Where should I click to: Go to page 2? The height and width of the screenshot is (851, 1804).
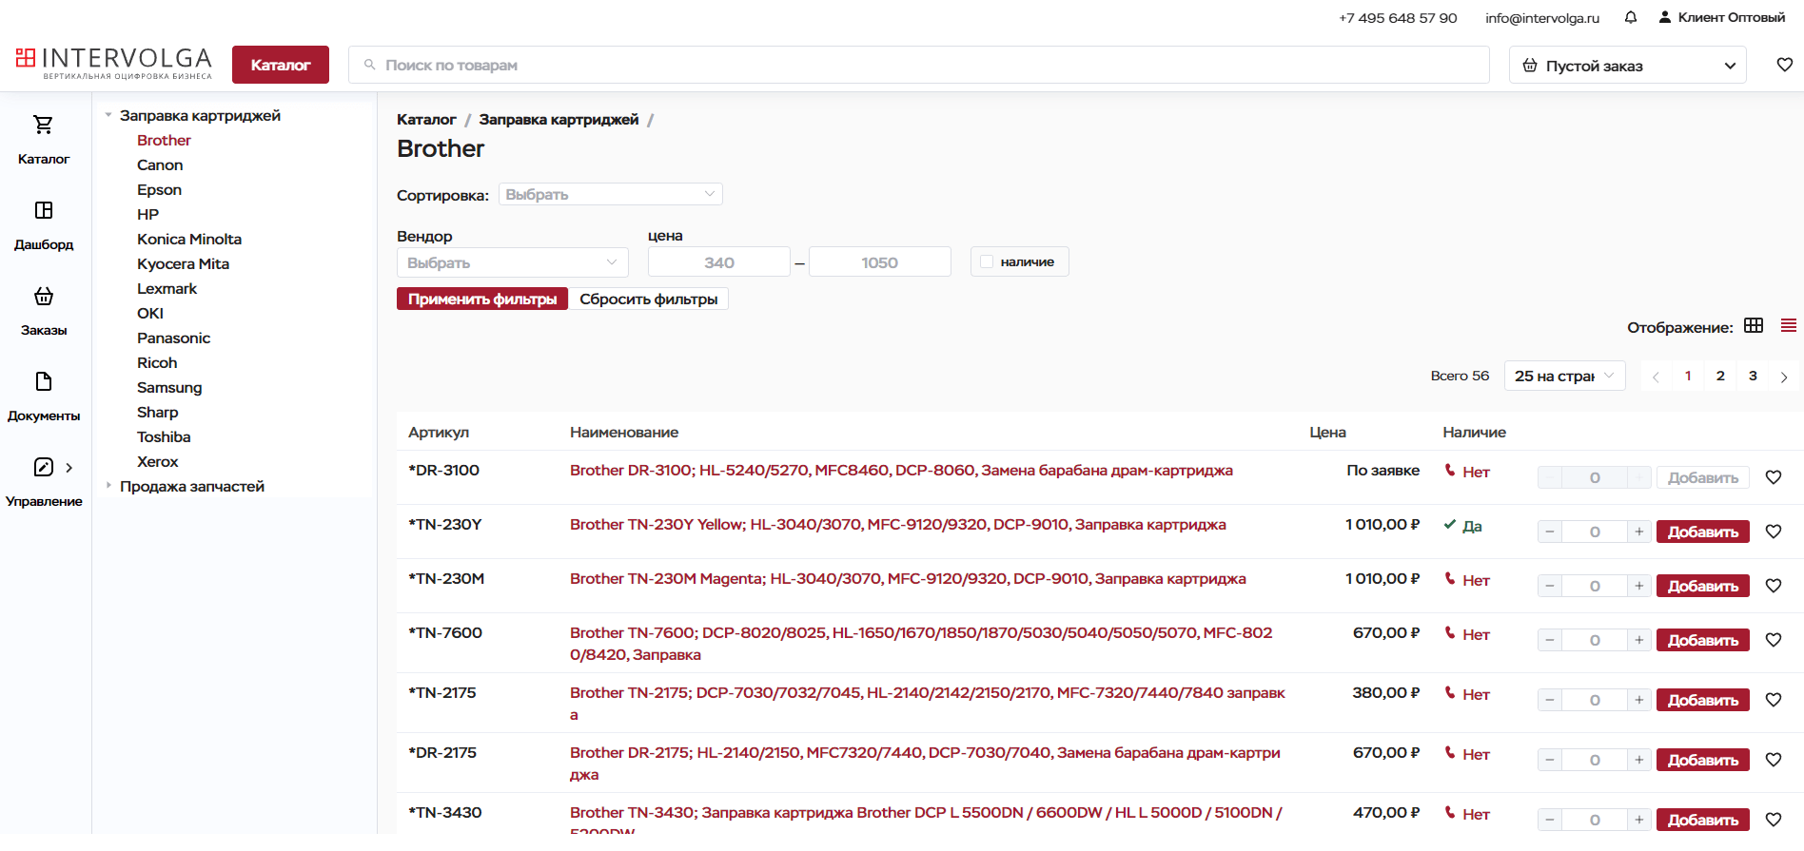pyautogui.click(x=1720, y=376)
